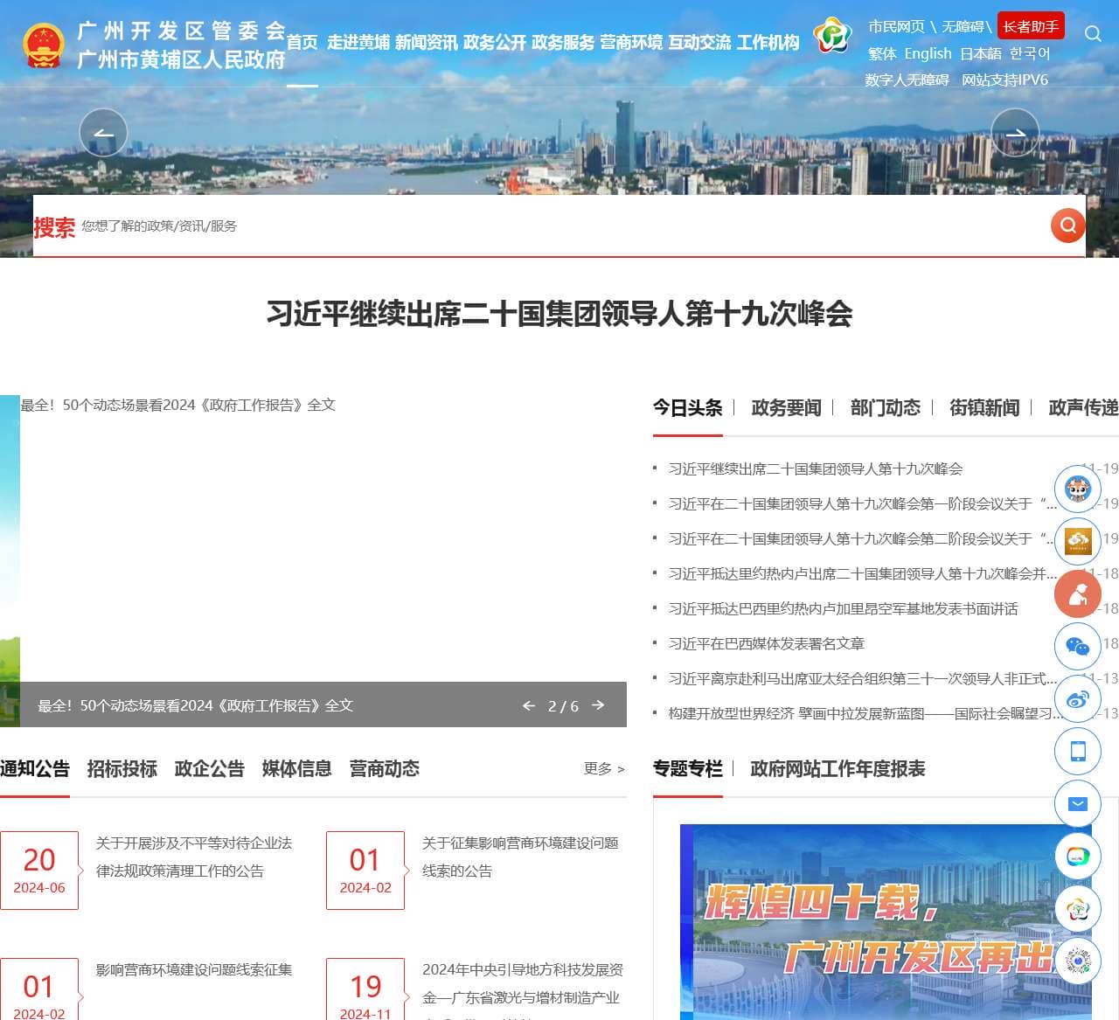Click the mobile phone icon in the sidebar
This screenshot has width=1119, height=1020.
pyautogui.click(x=1077, y=751)
